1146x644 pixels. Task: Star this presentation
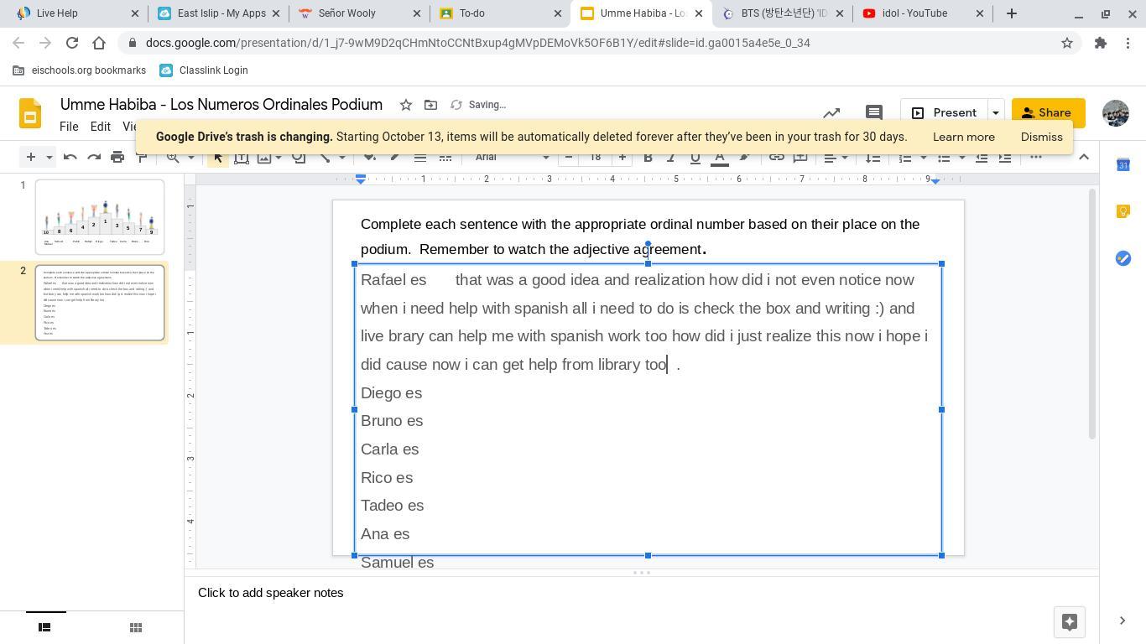406,105
